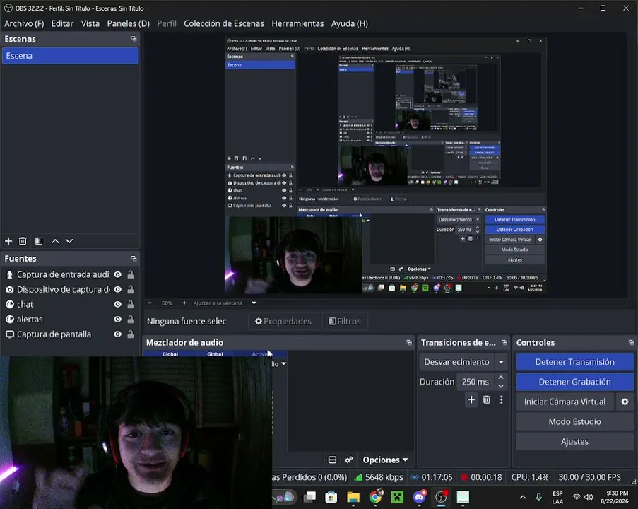
Task: Open Propiedades for the source
Action: click(x=283, y=321)
